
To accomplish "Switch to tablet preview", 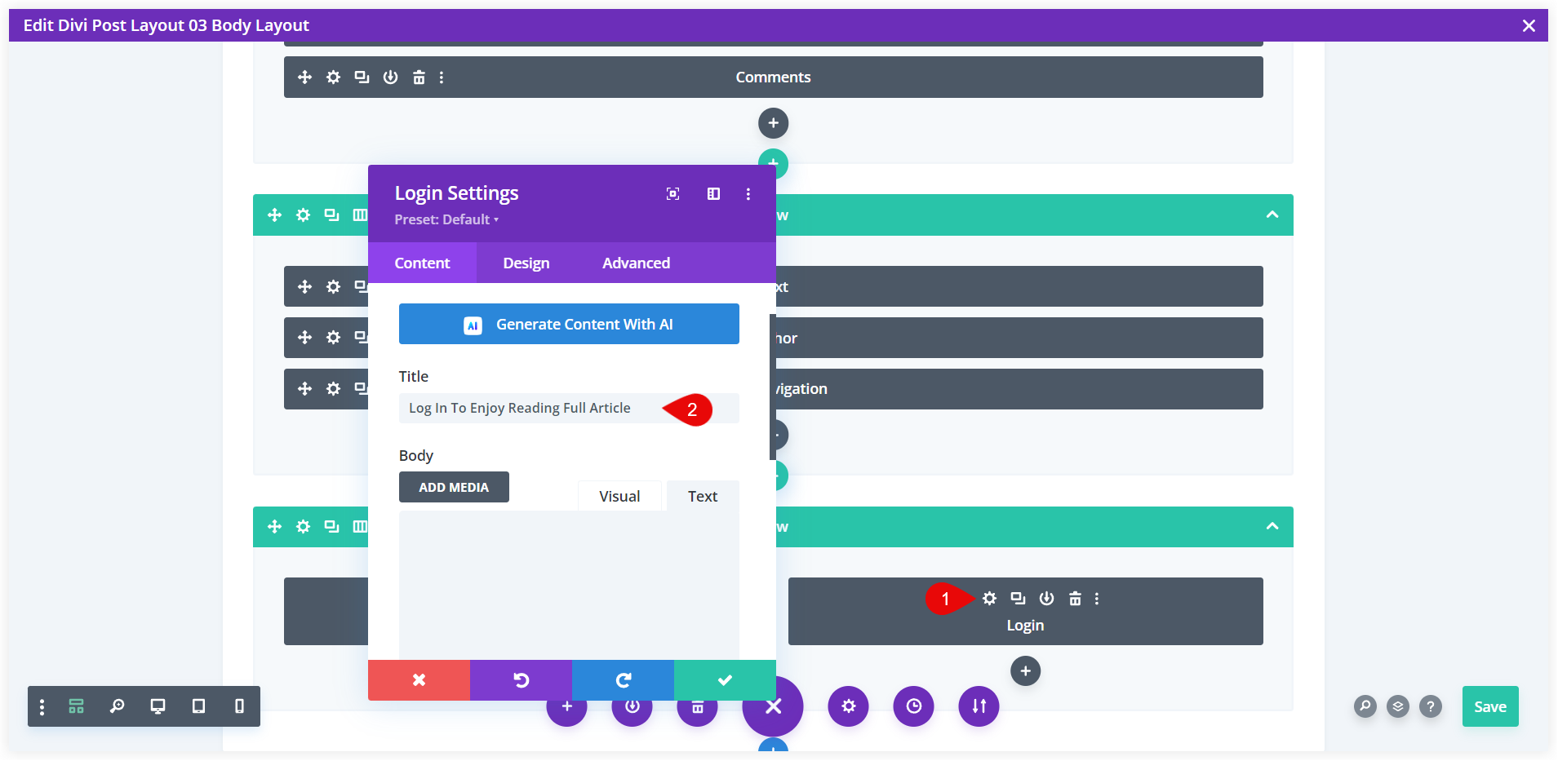I will (x=198, y=706).
